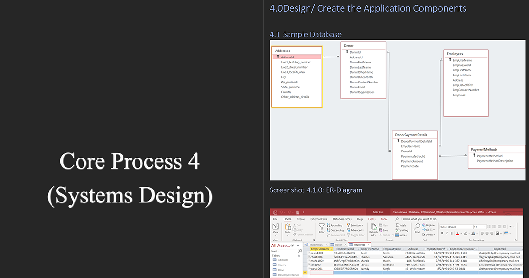Image resolution: width=529 pixels, height=278 pixels.
Task: Switch to the Database Tools tab
Action: 342,219
